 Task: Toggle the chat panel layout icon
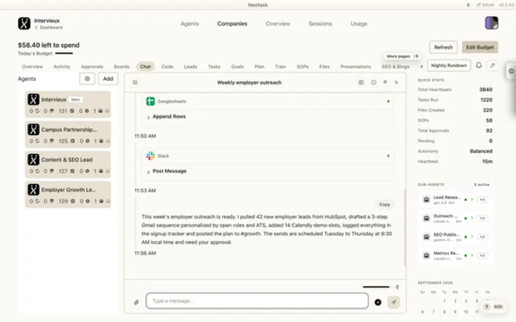(x=361, y=82)
